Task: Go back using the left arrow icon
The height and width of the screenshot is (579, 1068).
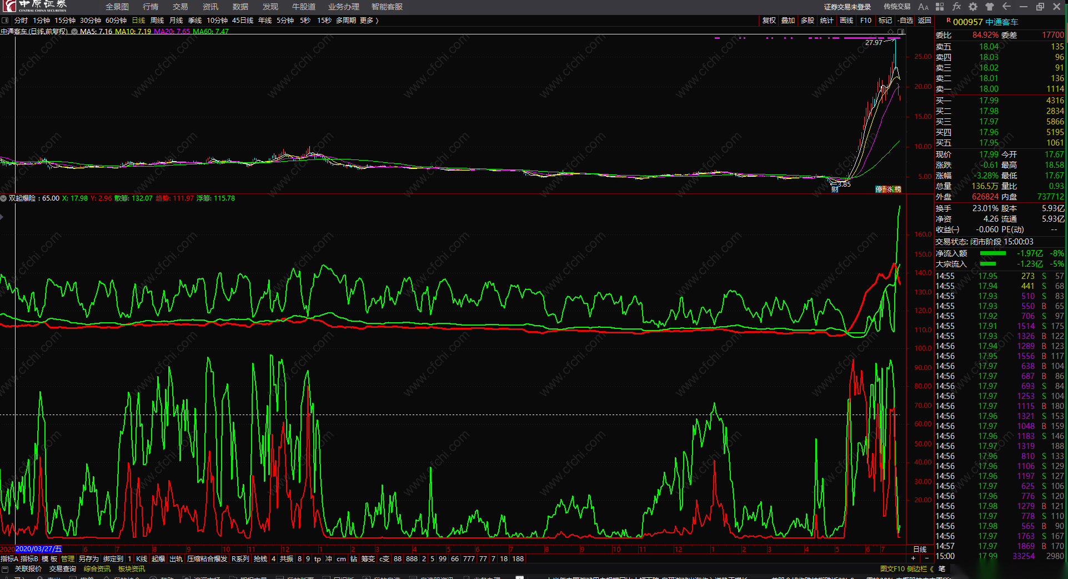Action: (x=1006, y=7)
